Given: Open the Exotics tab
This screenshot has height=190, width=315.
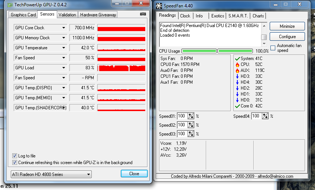Looking at the screenshot, I should pyautogui.click(x=218, y=16).
